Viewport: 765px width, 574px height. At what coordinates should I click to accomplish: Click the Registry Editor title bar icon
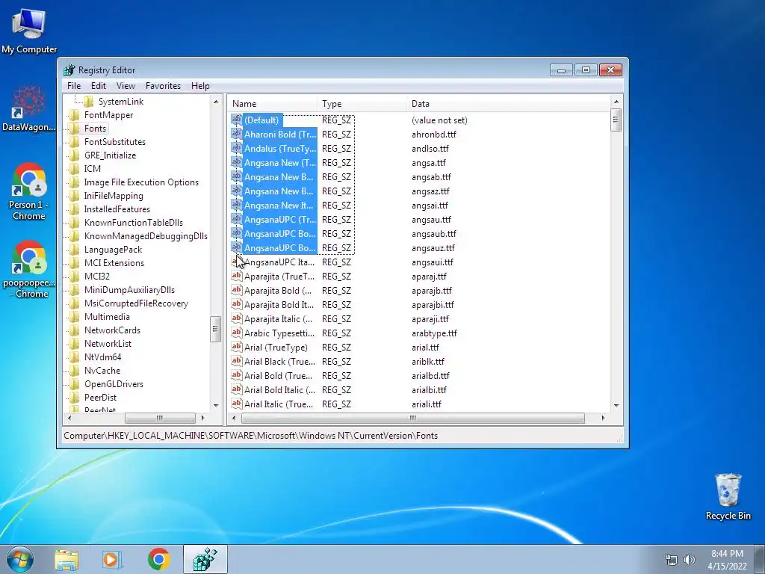coord(69,70)
